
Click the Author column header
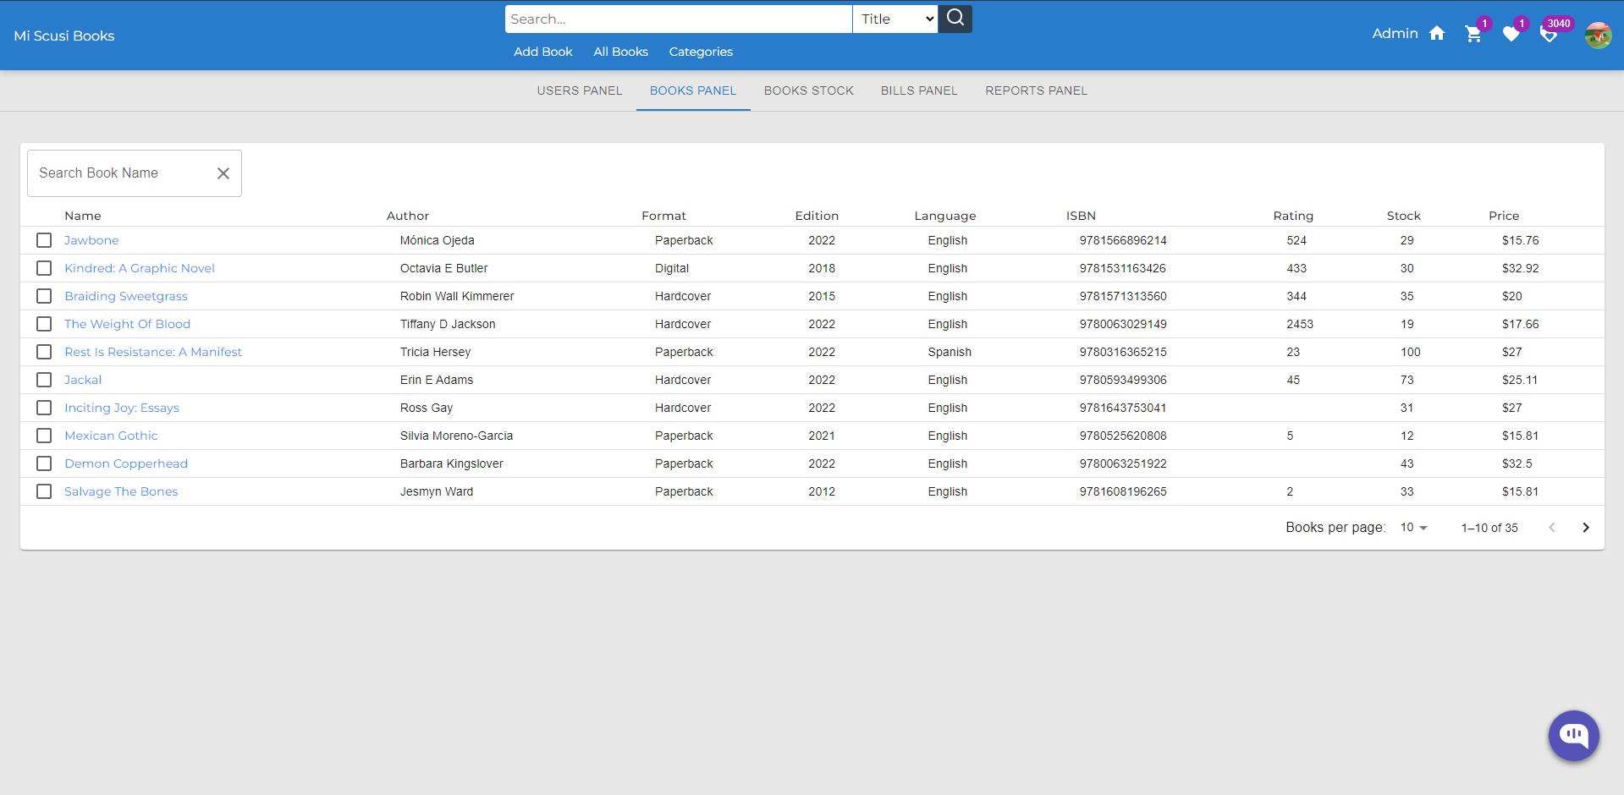coord(408,216)
